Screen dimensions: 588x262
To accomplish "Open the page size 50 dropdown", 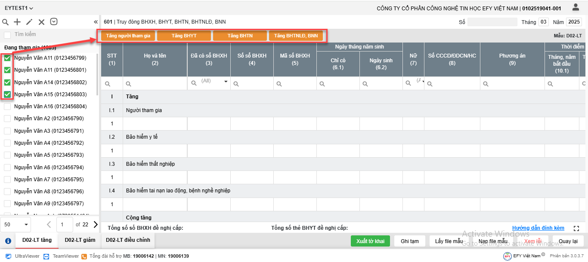I will [16, 224].
